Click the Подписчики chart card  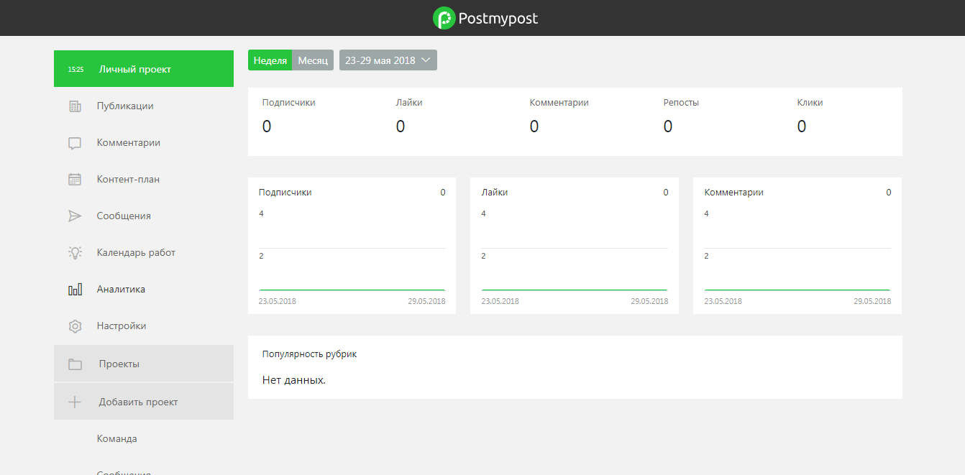[352, 246]
